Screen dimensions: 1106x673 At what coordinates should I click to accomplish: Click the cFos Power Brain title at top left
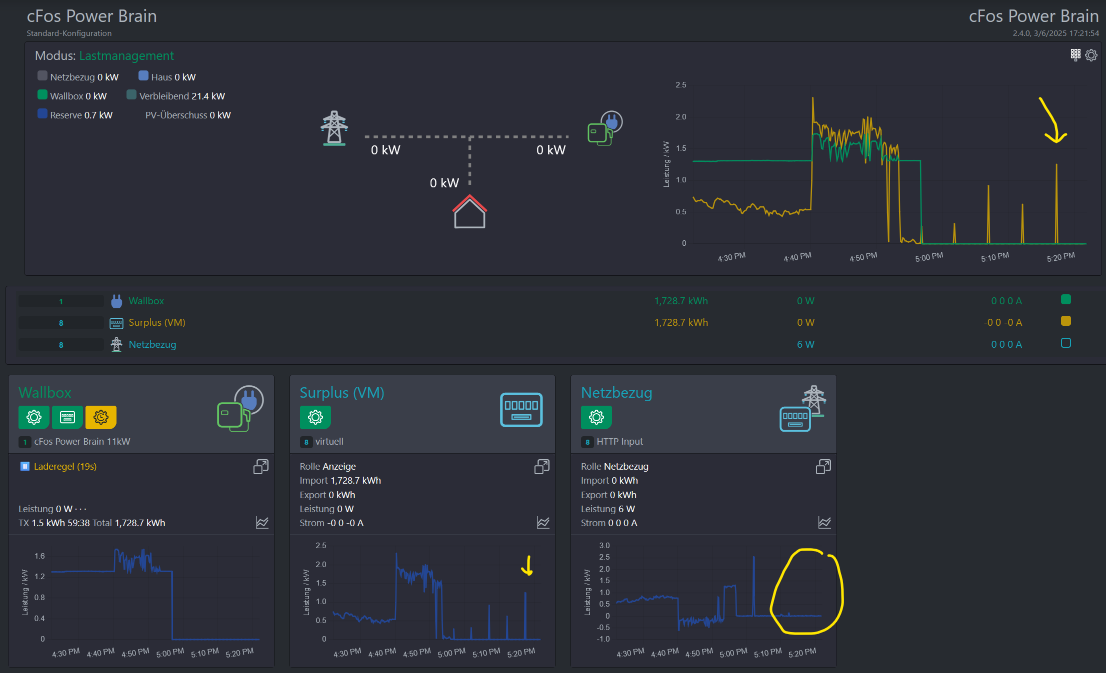coord(91,16)
